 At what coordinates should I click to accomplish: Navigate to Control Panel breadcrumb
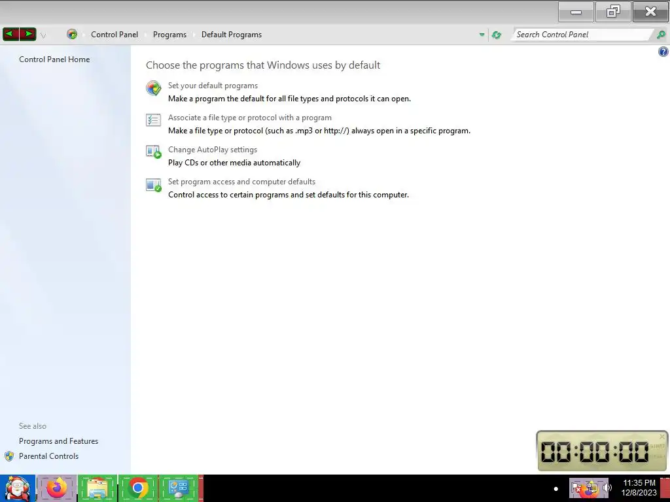[x=115, y=35]
